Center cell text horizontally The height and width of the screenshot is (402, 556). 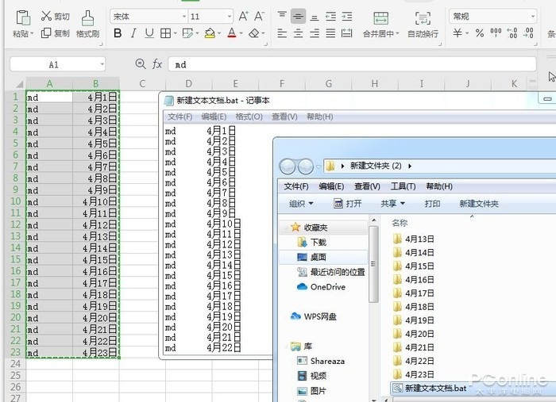click(x=298, y=33)
